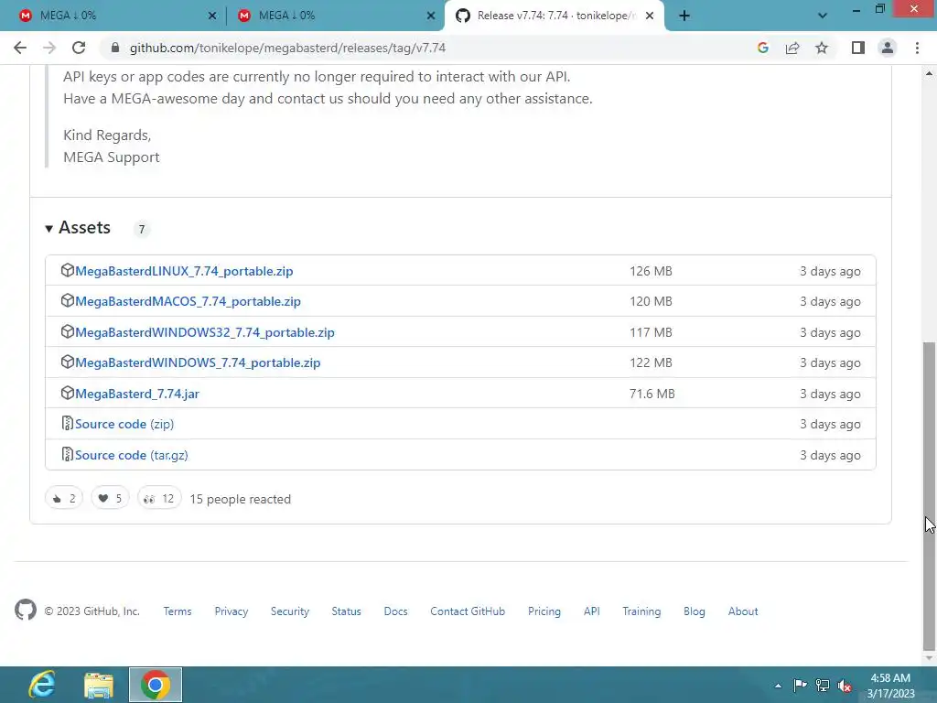This screenshot has width=937, height=703.
Task: Click package icon beside LINUX zip
Action: coord(68,270)
